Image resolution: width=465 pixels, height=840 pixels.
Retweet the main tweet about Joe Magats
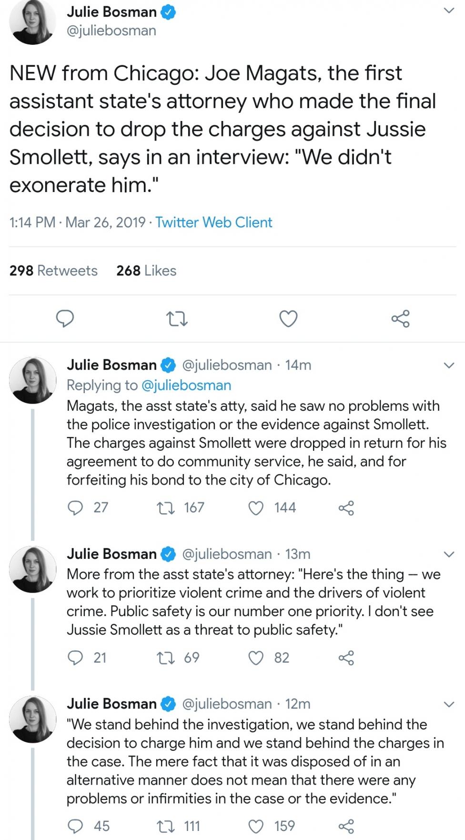176,319
